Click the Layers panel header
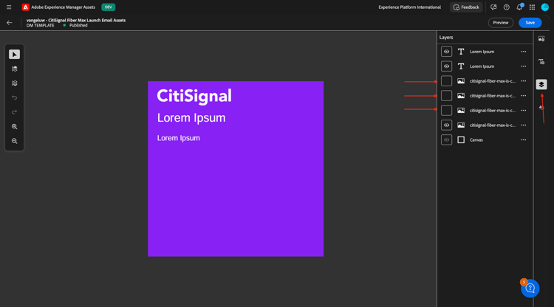This screenshot has height=307, width=554. pos(446,38)
